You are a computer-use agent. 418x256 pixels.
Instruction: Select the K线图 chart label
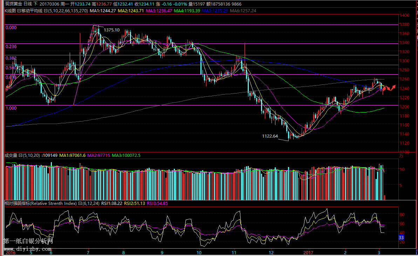[10, 11]
